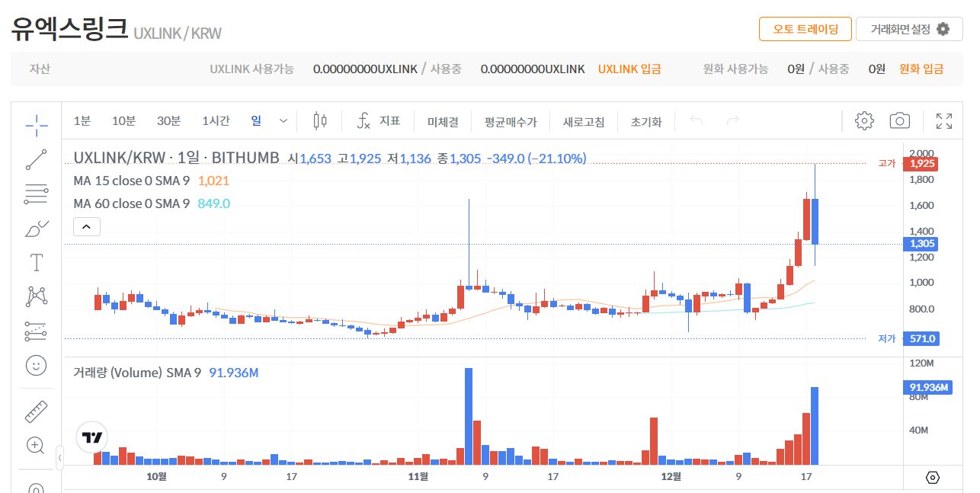Click 새로고침 to refresh the chart
Screen dimensions: 980x493
tap(584, 121)
